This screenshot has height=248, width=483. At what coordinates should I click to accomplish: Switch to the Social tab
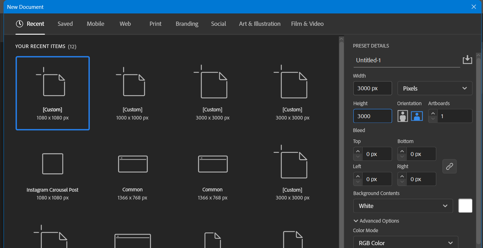pyautogui.click(x=219, y=24)
